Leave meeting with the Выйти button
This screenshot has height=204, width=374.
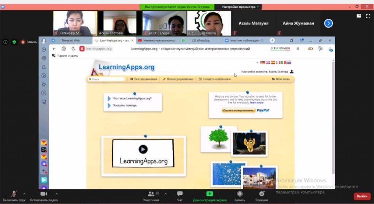tap(362, 196)
